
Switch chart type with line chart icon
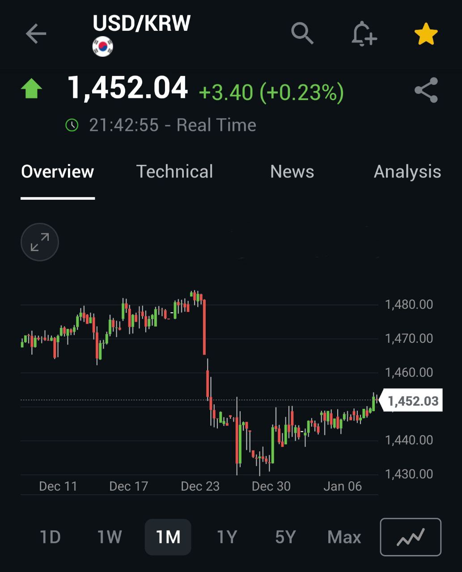(410, 537)
